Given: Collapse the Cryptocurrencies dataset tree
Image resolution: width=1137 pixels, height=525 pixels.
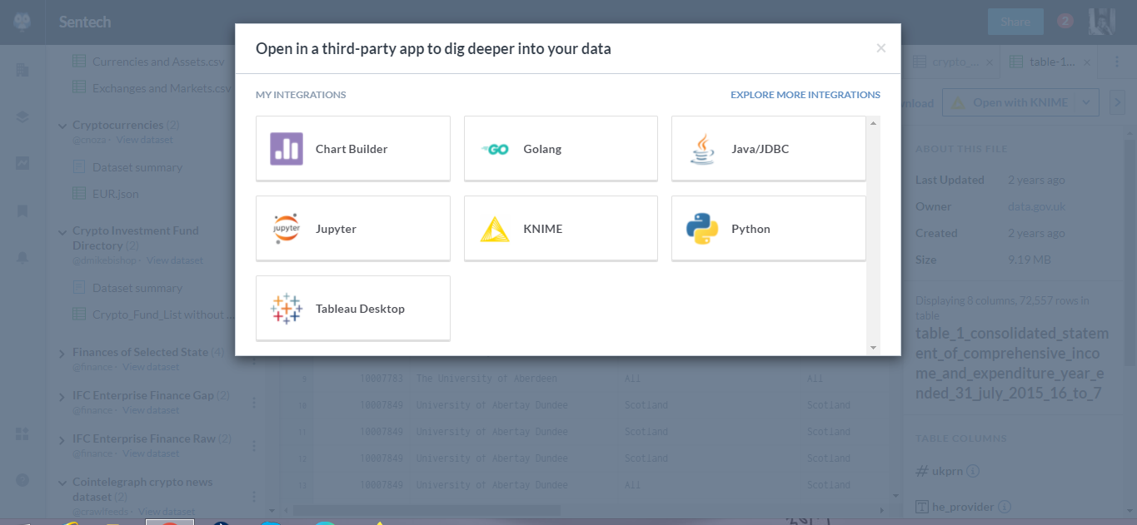Looking at the screenshot, I should pos(62,126).
